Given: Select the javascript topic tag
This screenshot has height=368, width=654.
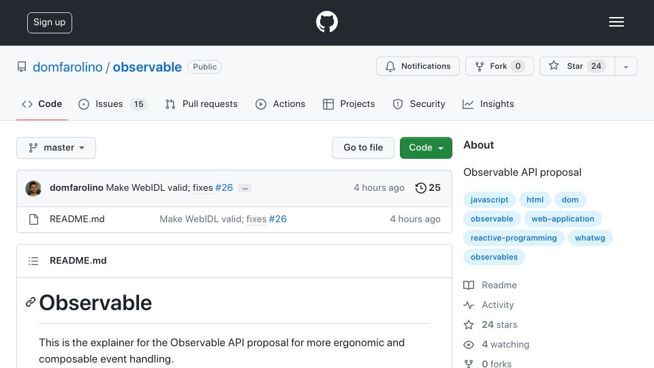Looking at the screenshot, I should [x=489, y=200].
